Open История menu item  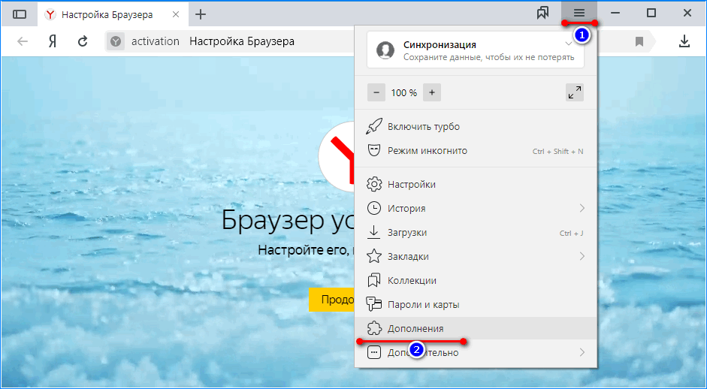[476, 208]
